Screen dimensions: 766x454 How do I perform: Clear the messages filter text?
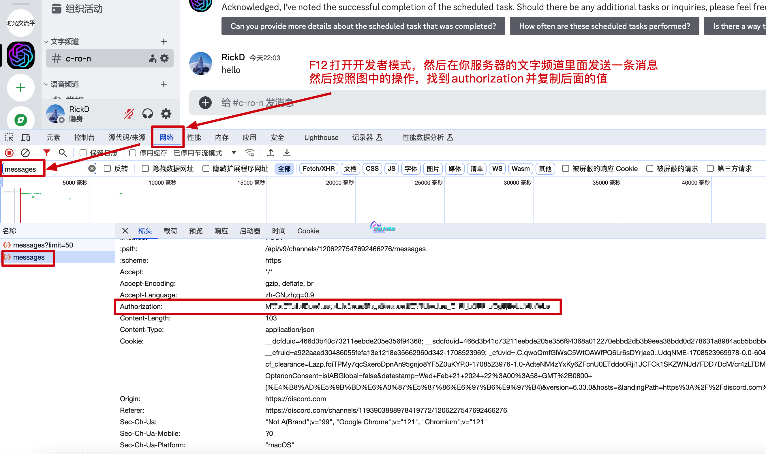tap(92, 168)
